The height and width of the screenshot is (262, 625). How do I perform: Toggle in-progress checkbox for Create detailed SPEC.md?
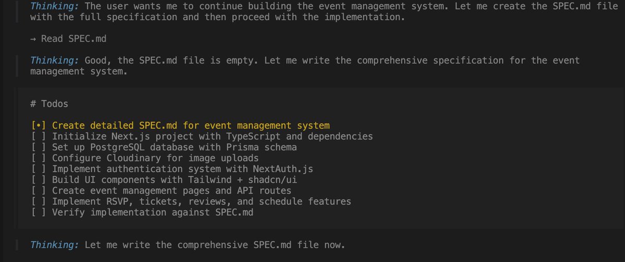click(39, 125)
